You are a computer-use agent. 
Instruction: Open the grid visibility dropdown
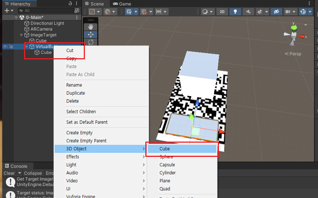(x=136, y=12)
